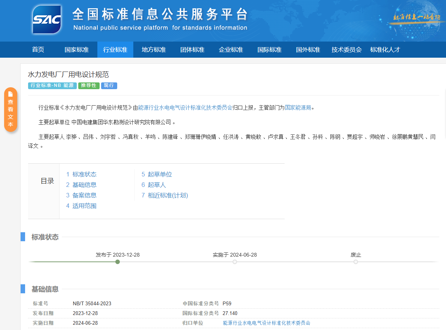446x330 pixels.
Task: Click the 废止 timeline marker dot
Action: tap(356, 262)
